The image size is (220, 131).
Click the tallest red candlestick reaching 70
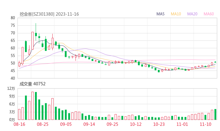click(x=32, y=40)
